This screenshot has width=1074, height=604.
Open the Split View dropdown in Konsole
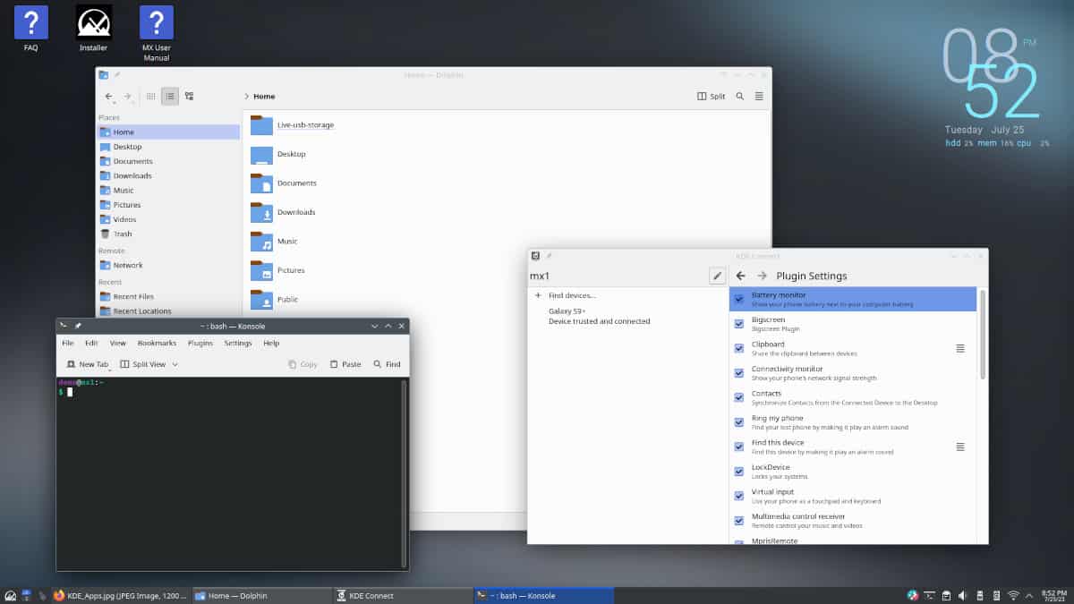[175, 364]
